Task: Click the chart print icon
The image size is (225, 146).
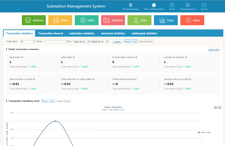Action: (x=215, y=107)
